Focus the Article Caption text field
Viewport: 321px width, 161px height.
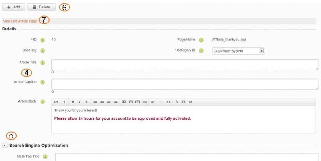(185, 84)
